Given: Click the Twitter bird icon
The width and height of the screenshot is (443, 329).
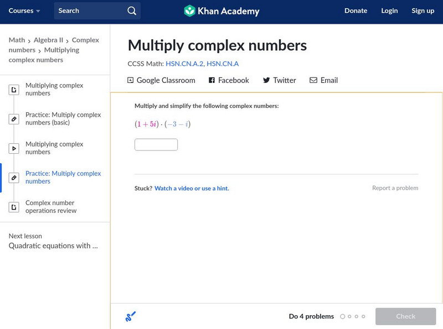Looking at the screenshot, I should [x=266, y=80].
